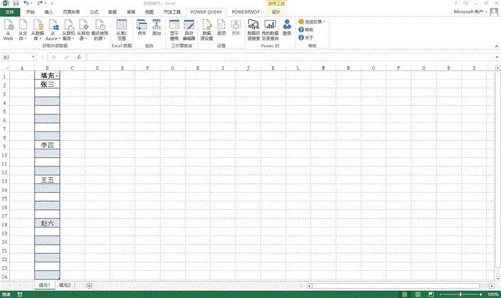Image resolution: width=501 pixels, height=298 pixels.
Task: Expand the Name Box dropdown arrow
Action: 33,57
